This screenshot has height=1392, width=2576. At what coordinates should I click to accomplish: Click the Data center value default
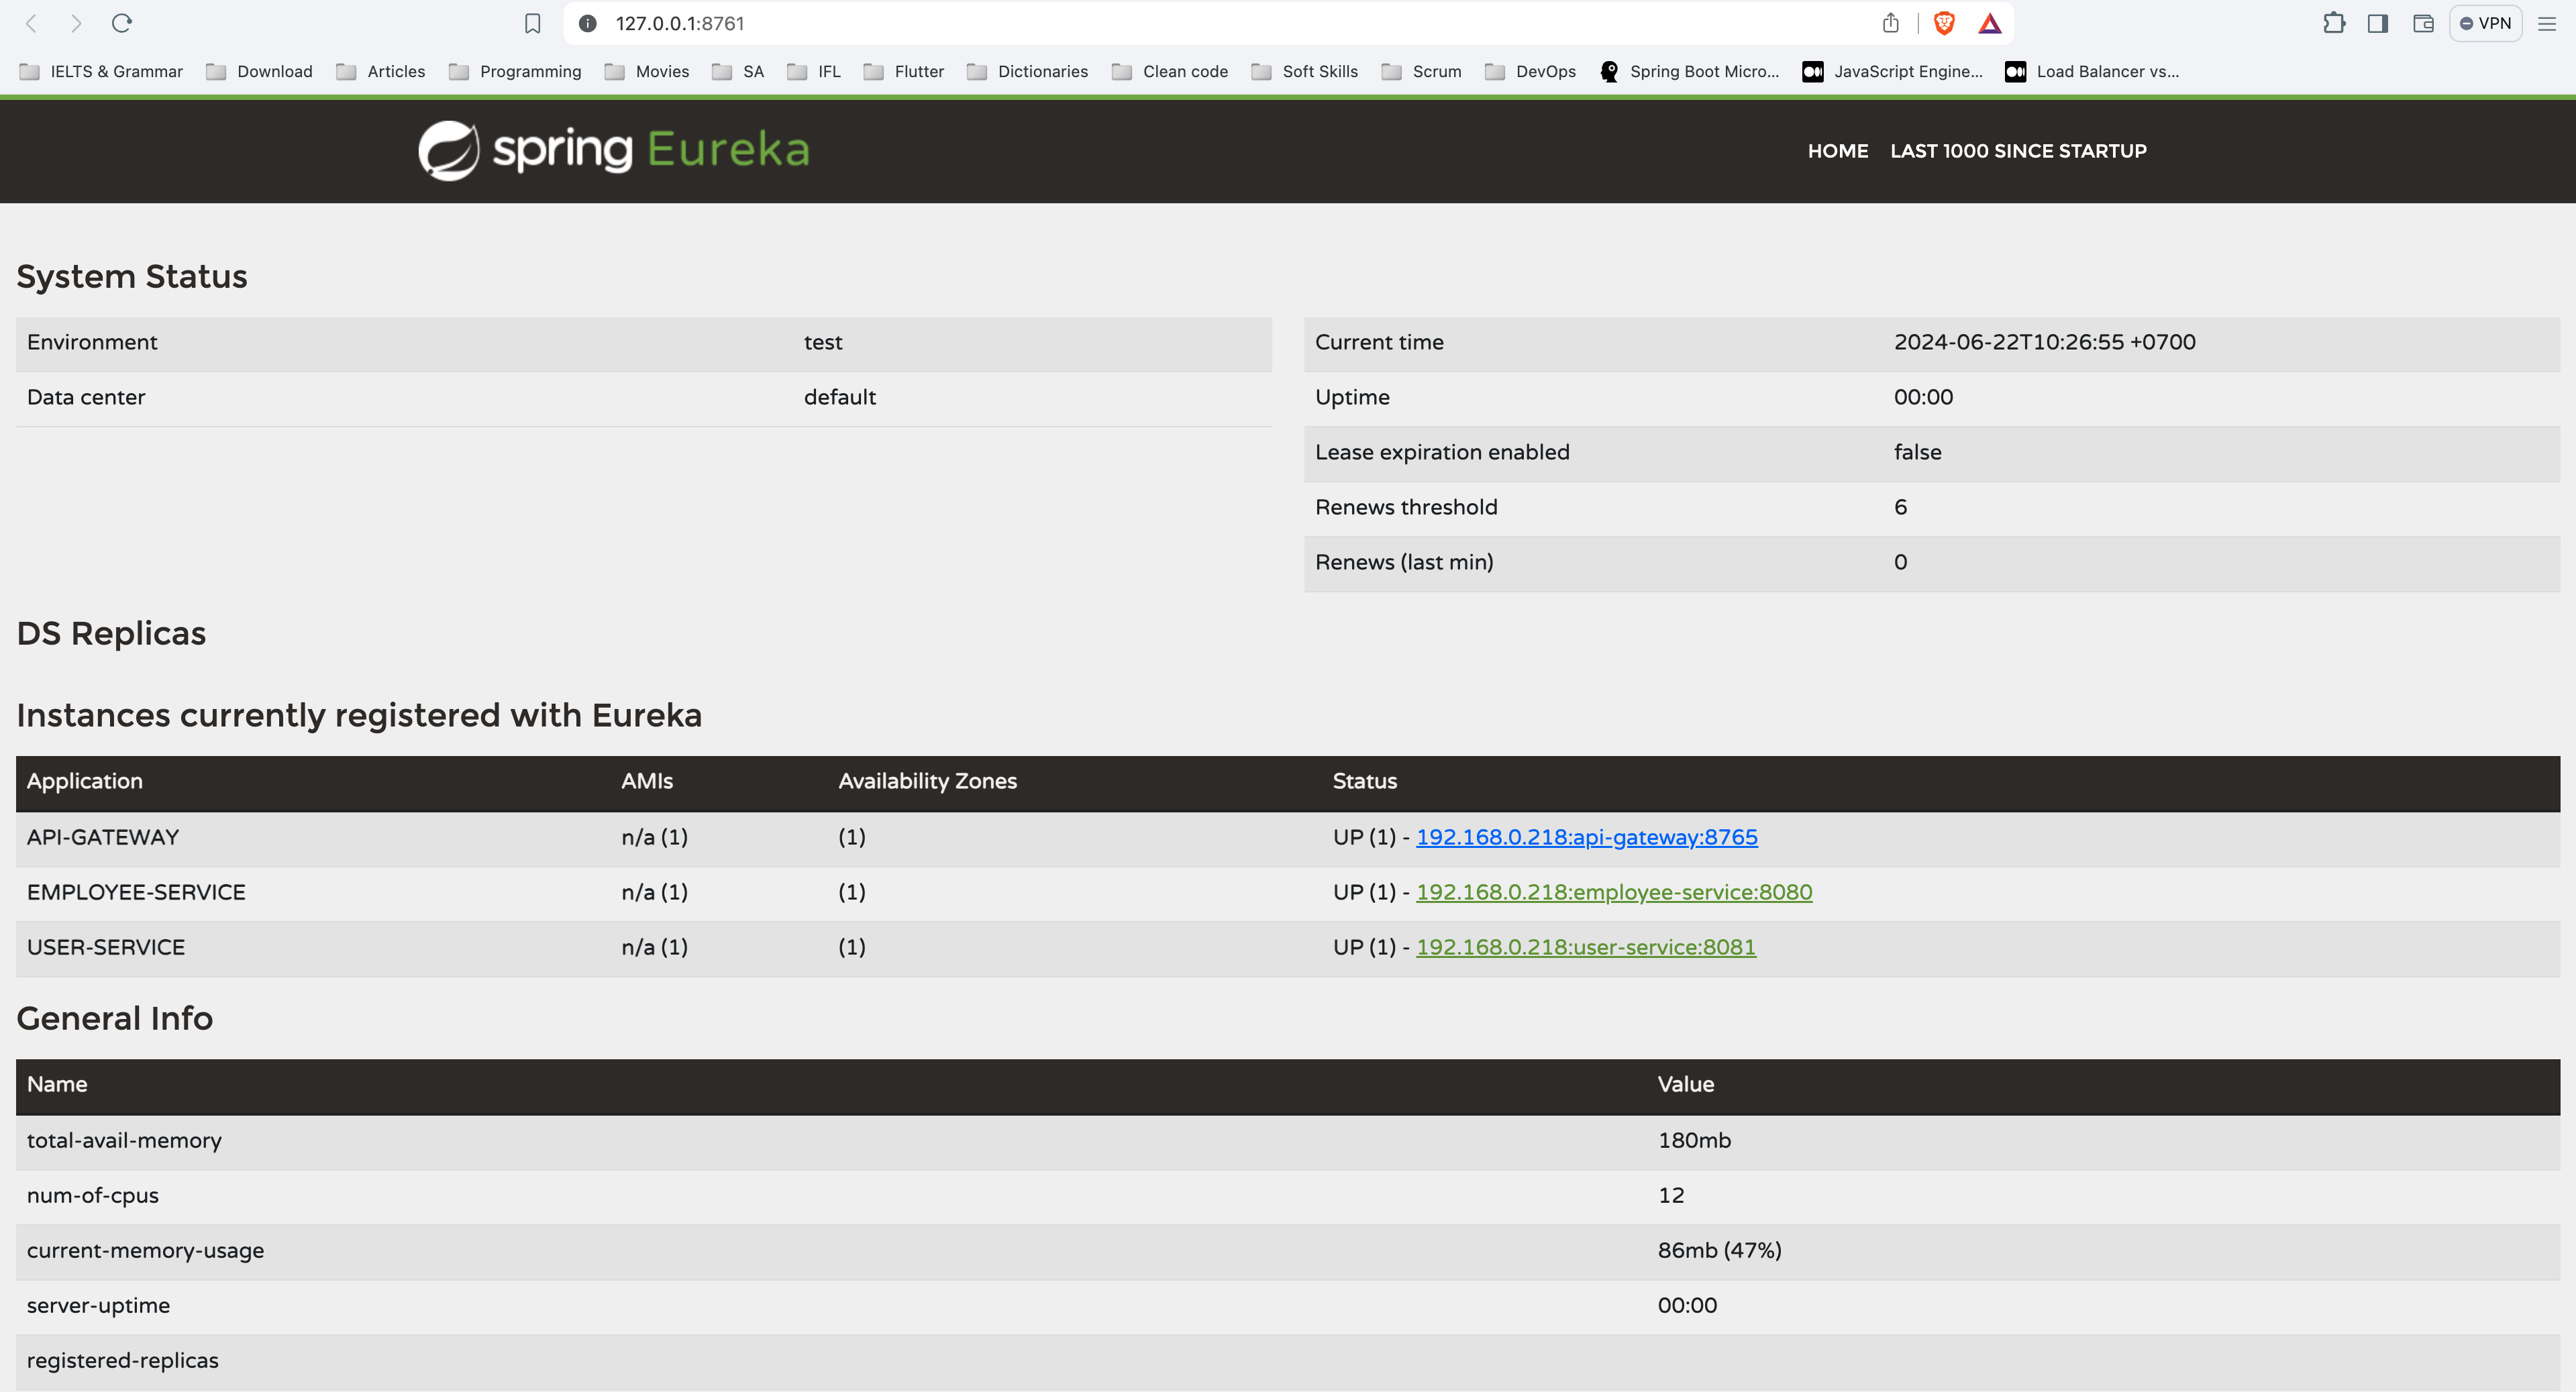[840, 397]
